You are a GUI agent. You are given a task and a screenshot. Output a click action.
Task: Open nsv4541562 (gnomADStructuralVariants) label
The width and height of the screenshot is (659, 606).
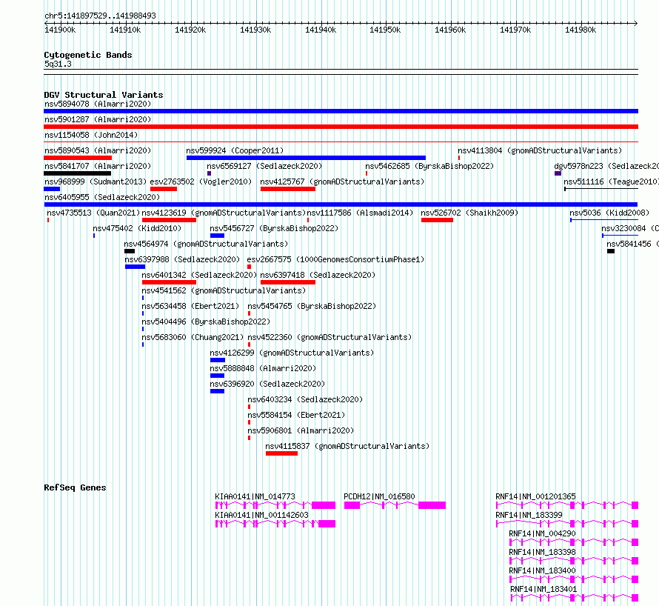224,290
